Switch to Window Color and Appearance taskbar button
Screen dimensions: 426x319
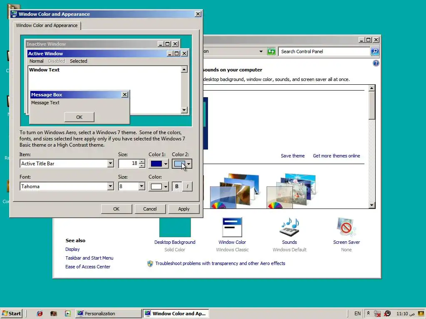click(176, 314)
